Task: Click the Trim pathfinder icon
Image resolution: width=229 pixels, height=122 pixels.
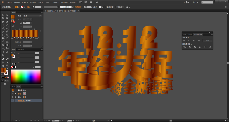Action: pos(190,47)
